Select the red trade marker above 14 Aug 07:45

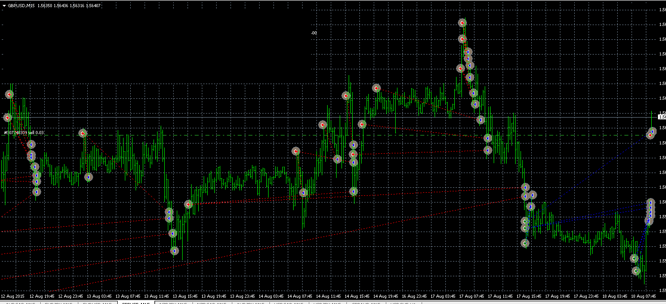coord(296,152)
